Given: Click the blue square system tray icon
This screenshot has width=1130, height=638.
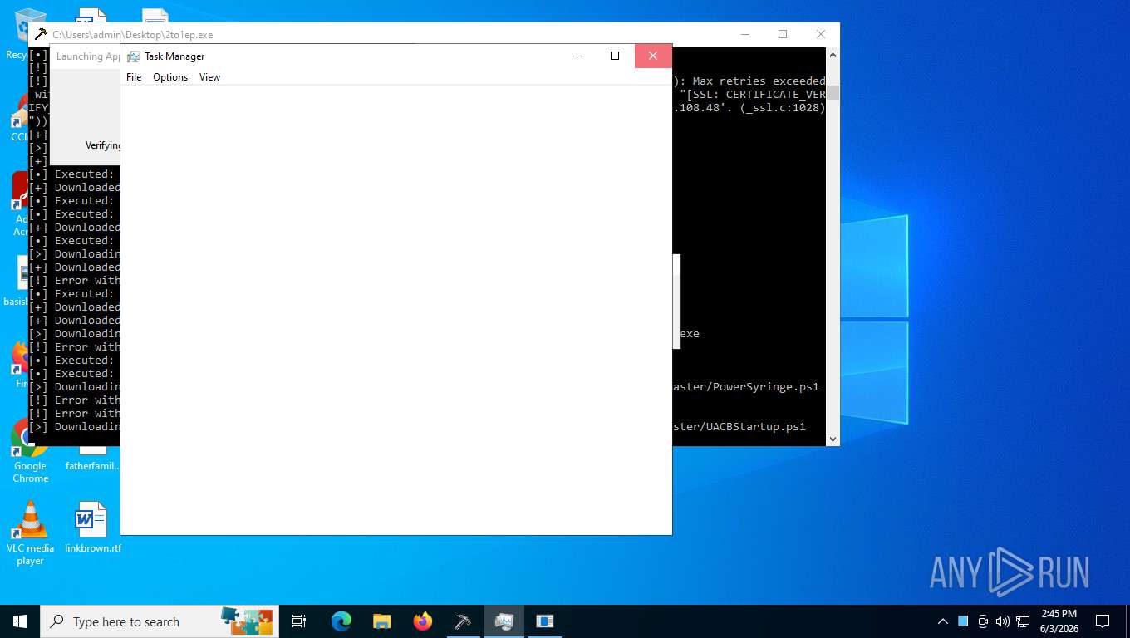Looking at the screenshot, I should click(x=963, y=621).
